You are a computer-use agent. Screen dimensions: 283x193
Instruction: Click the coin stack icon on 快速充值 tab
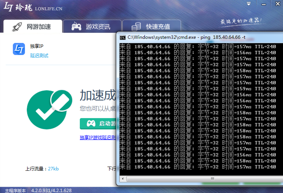coord(136,26)
